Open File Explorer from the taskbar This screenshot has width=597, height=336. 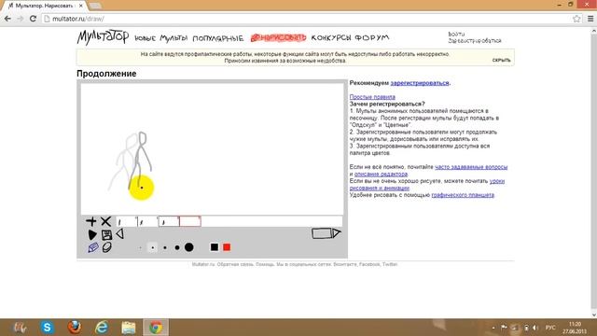pyautogui.click(x=129, y=328)
